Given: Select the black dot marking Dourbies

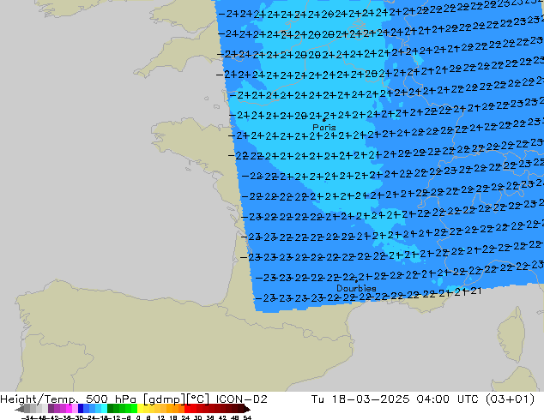Looking at the screenshot, I should [x=356, y=281].
